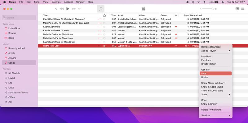Start playback with the Play button
This screenshot has height=123, width=248.
pyautogui.click(x=68, y=9)
